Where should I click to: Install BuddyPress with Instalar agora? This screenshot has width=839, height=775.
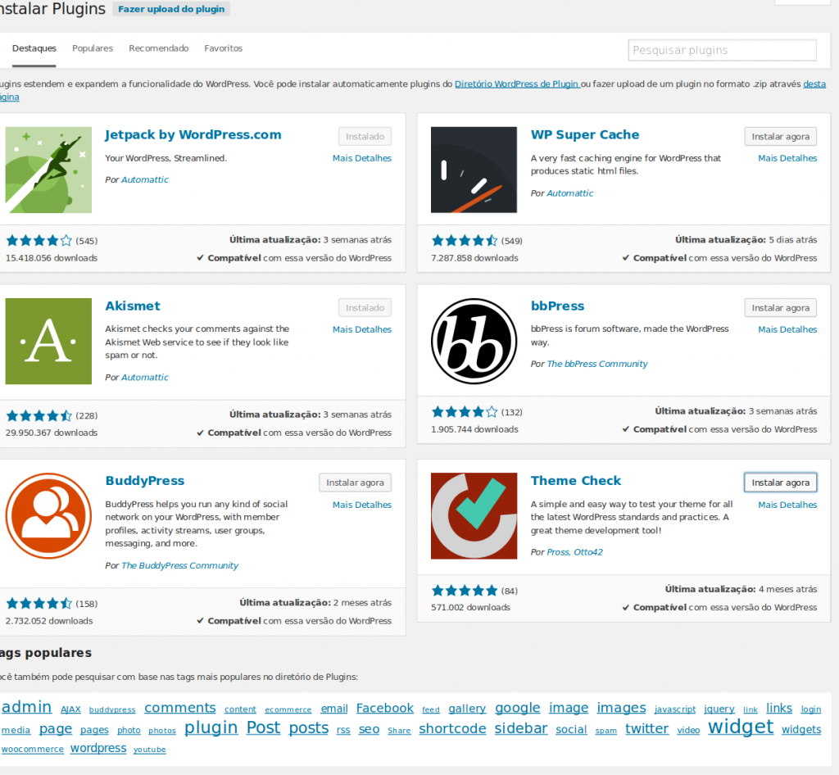(355, 483)
